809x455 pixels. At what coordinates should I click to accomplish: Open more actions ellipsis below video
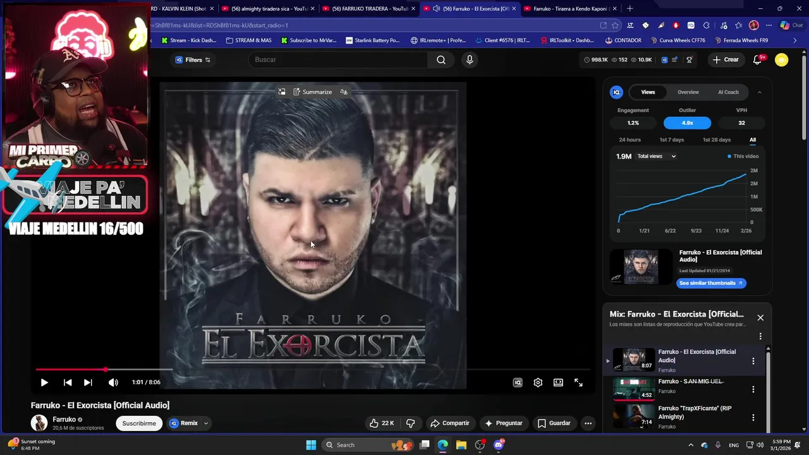(x=588, y=423)
